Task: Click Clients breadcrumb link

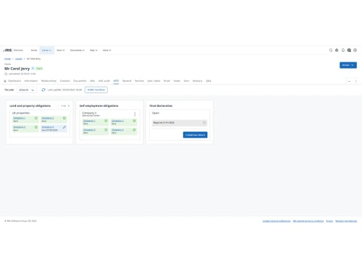Action: [19, 59]
